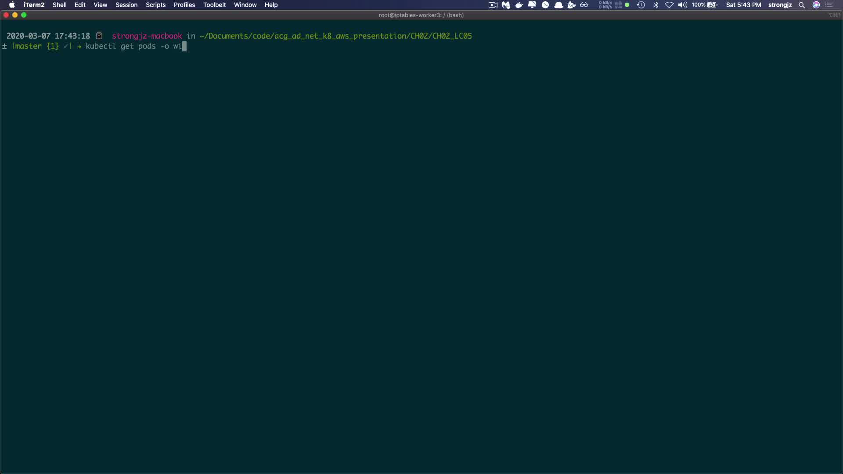Image resolution: width=843 pixels, height=474 pixels.
Task: Open the Scripts menu
Action: (155, 5)
